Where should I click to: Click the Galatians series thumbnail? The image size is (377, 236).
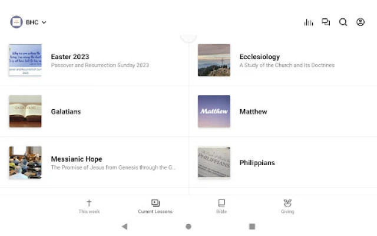pos(25,112)
